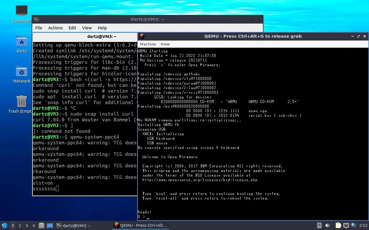
Task: Switch to workspace 2
Action: click(x=20, y=226)
